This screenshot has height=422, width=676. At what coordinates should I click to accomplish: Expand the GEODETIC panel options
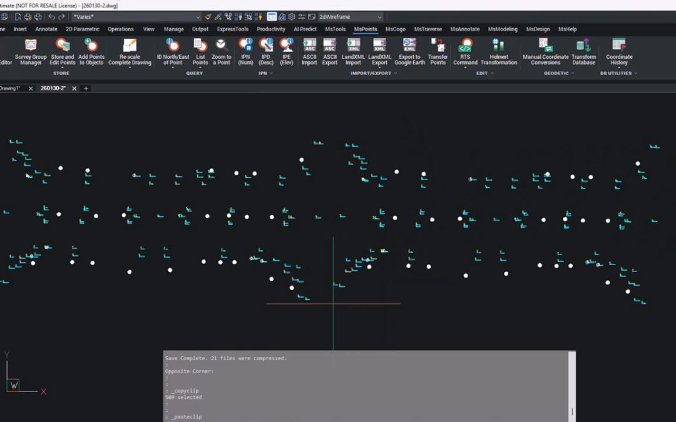573,73
